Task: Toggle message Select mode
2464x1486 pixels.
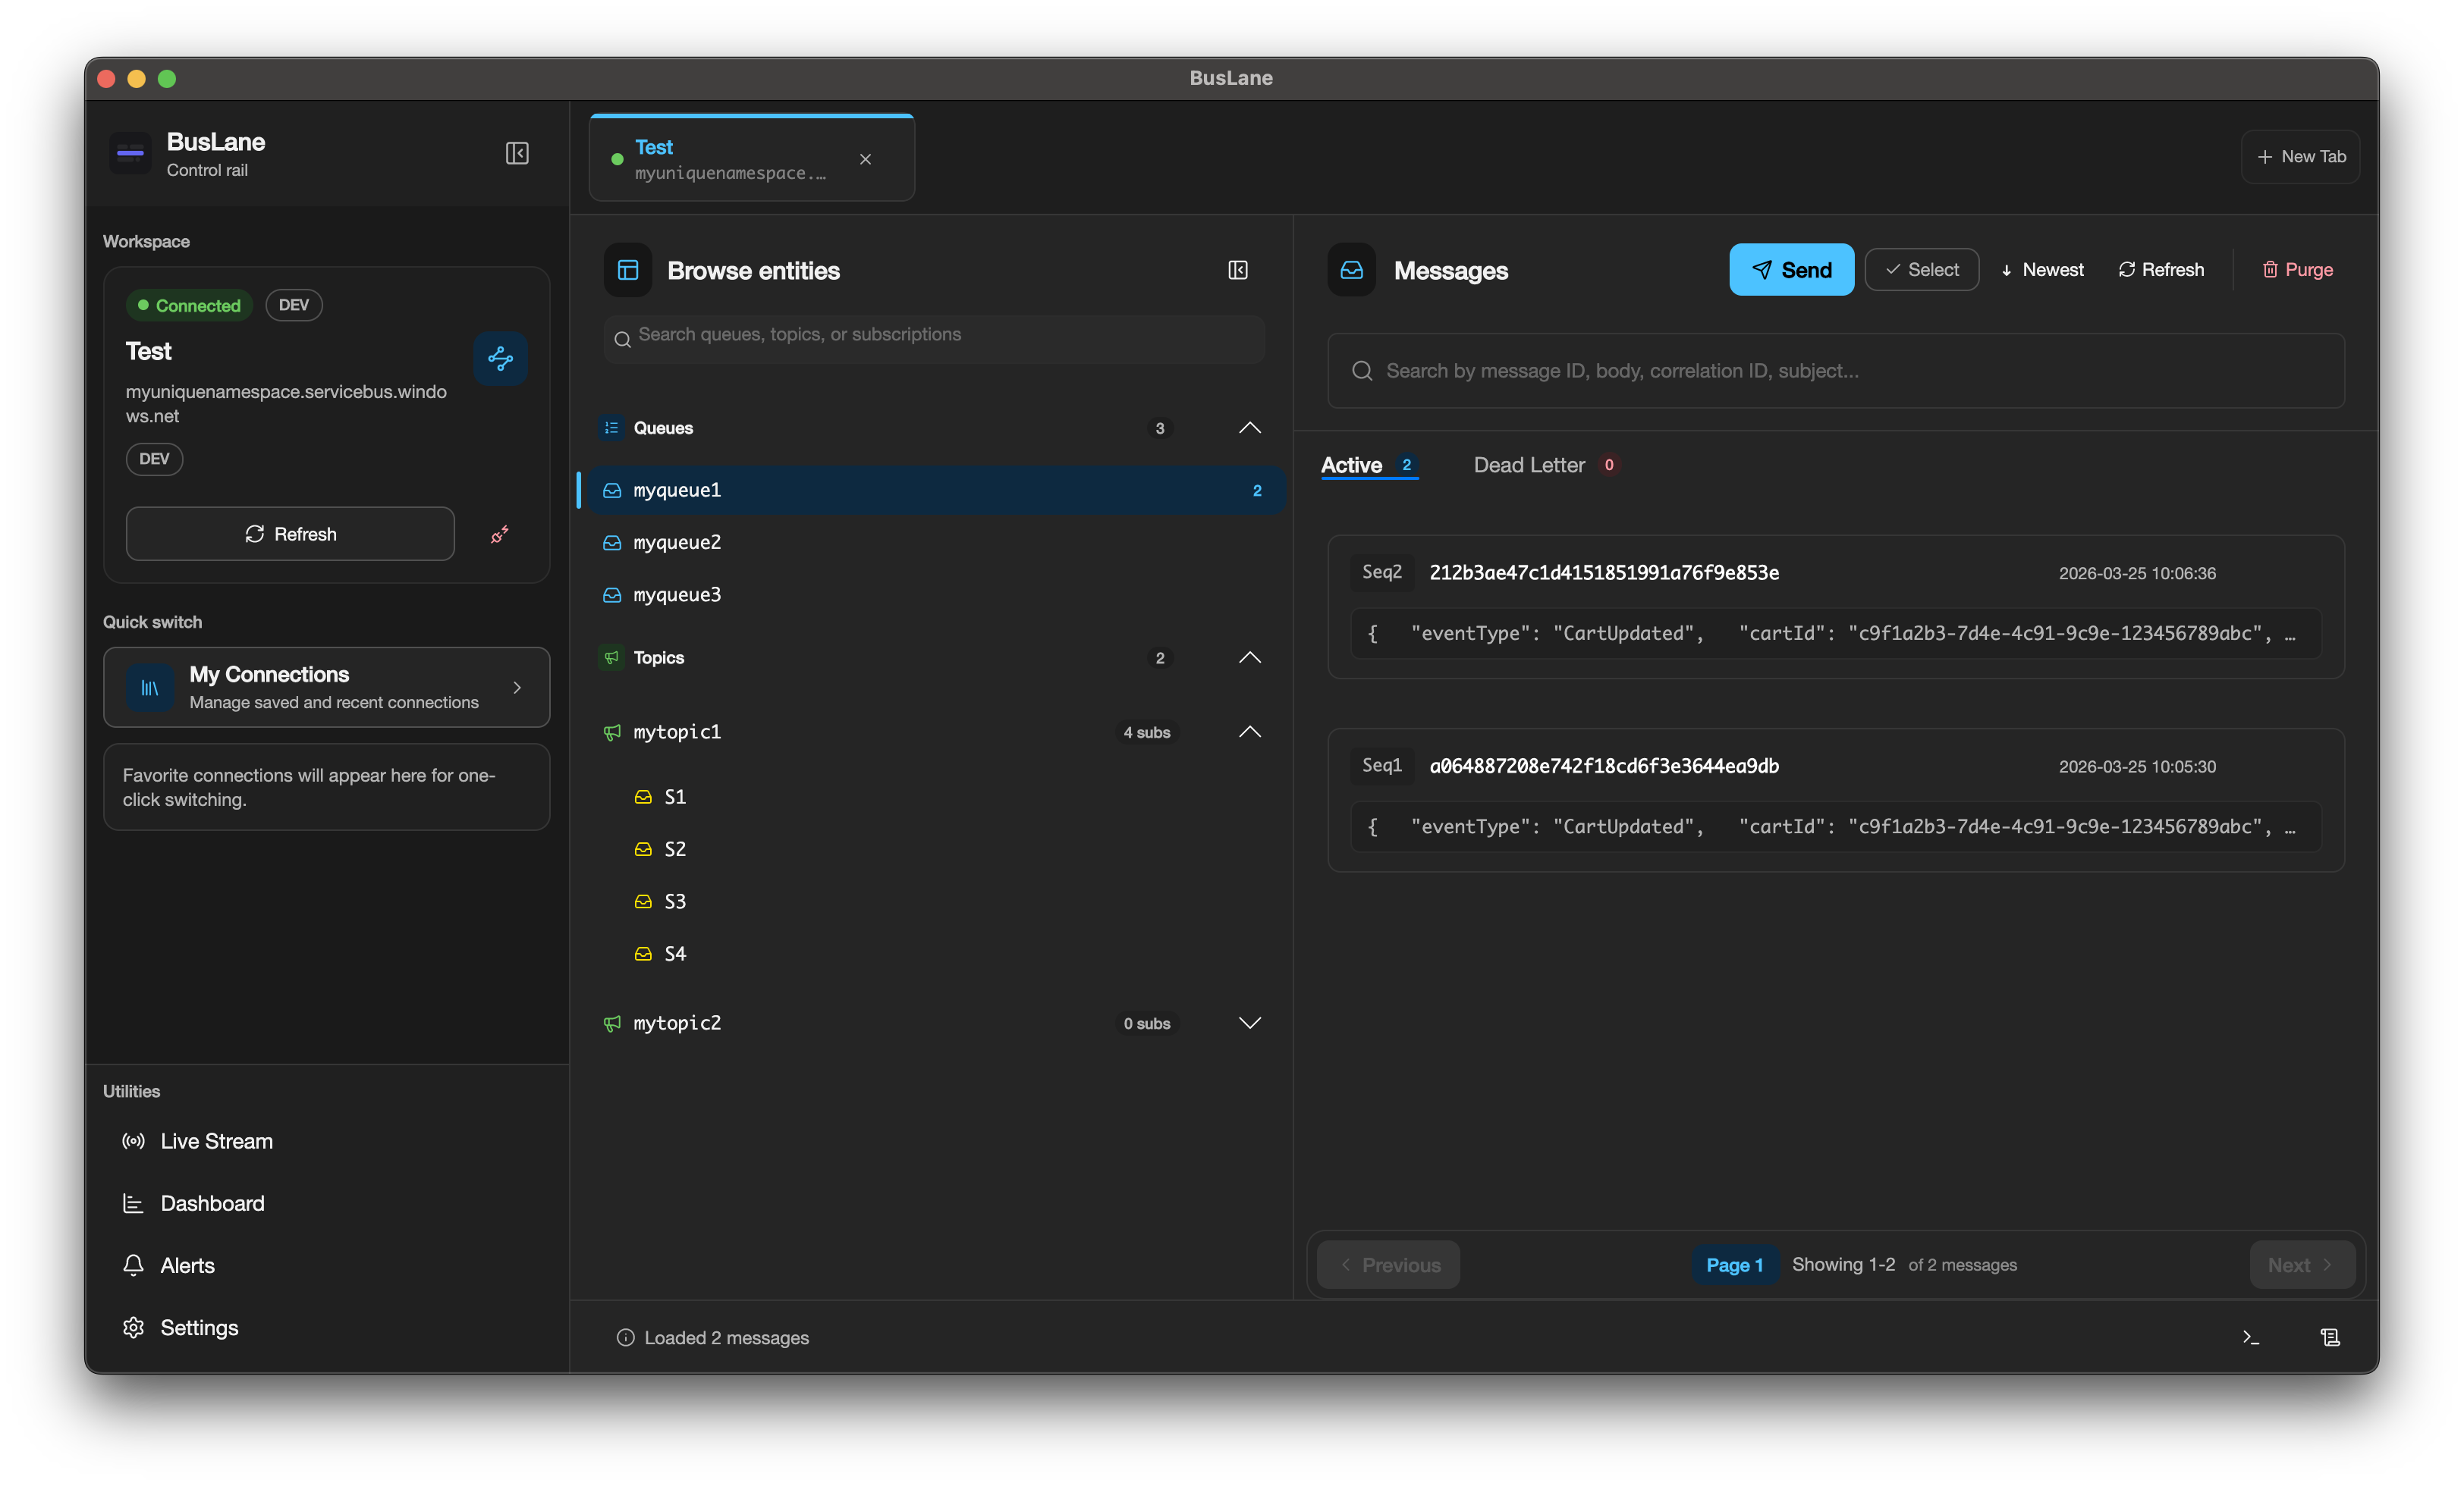Action: click(x=1921, y=271)
